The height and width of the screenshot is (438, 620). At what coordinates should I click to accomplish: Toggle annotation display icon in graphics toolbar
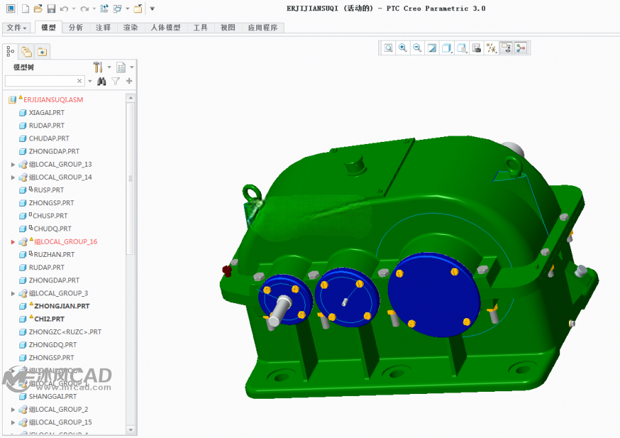pos(506,48)
